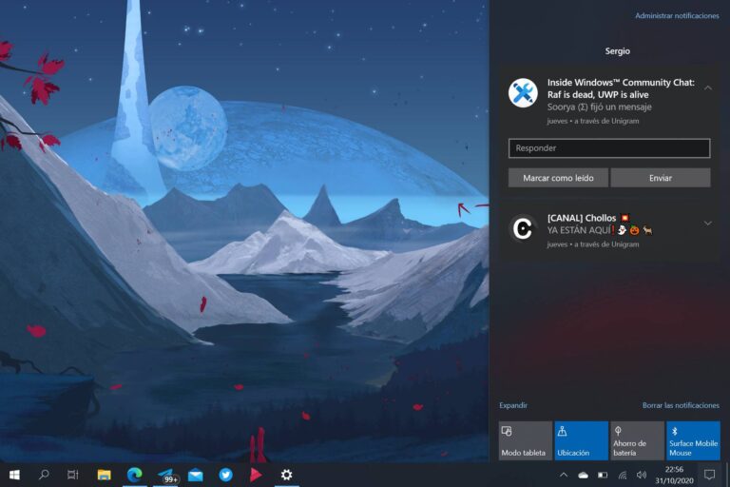
Task: Click '[CANAL] Chollos' notification title
Action: [582, 218]
